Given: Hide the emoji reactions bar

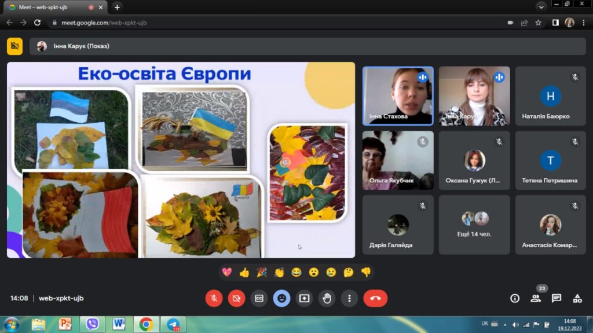Looking at the screenshot, I should (x=281, y=298).
